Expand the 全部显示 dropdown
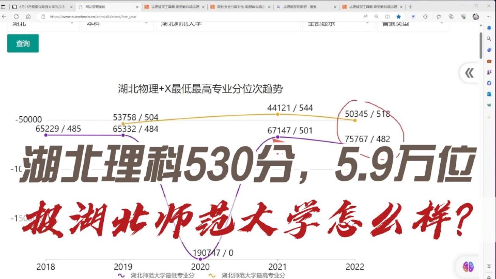 click(x=339, y=25)
